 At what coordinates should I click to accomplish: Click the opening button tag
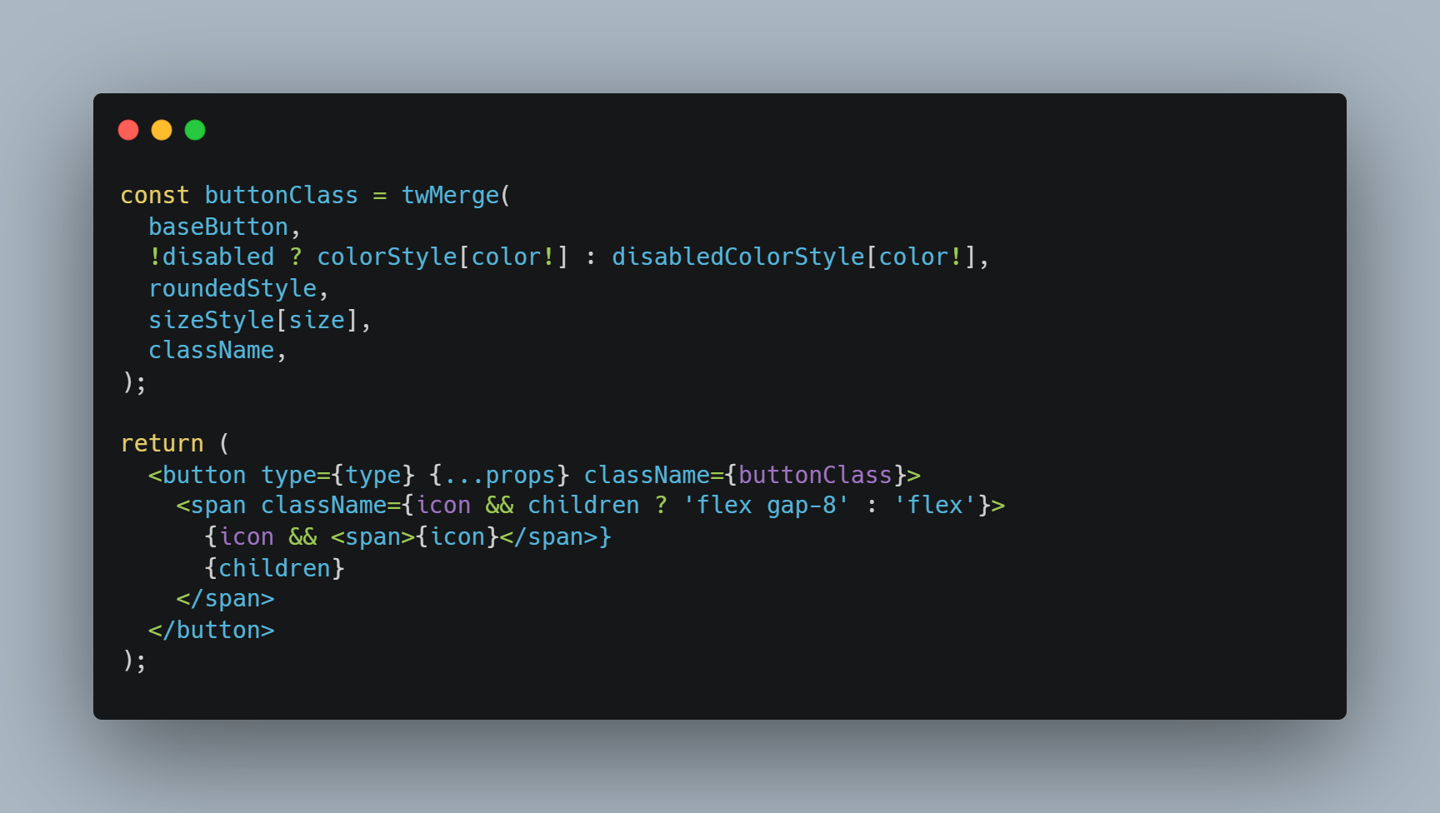point(197,475)
